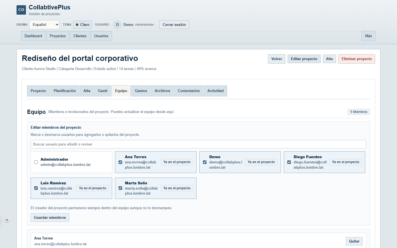Go to the Dashboard page
This screenshot has height=248, width=397.
(x=33, y=36)
